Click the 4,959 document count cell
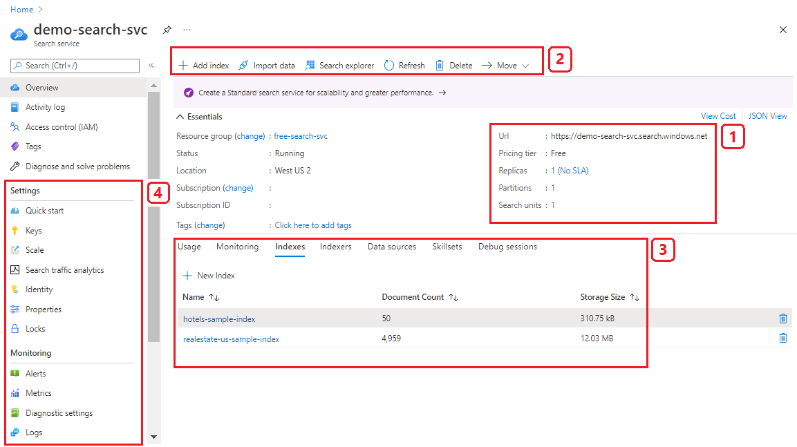 [391, 339]
